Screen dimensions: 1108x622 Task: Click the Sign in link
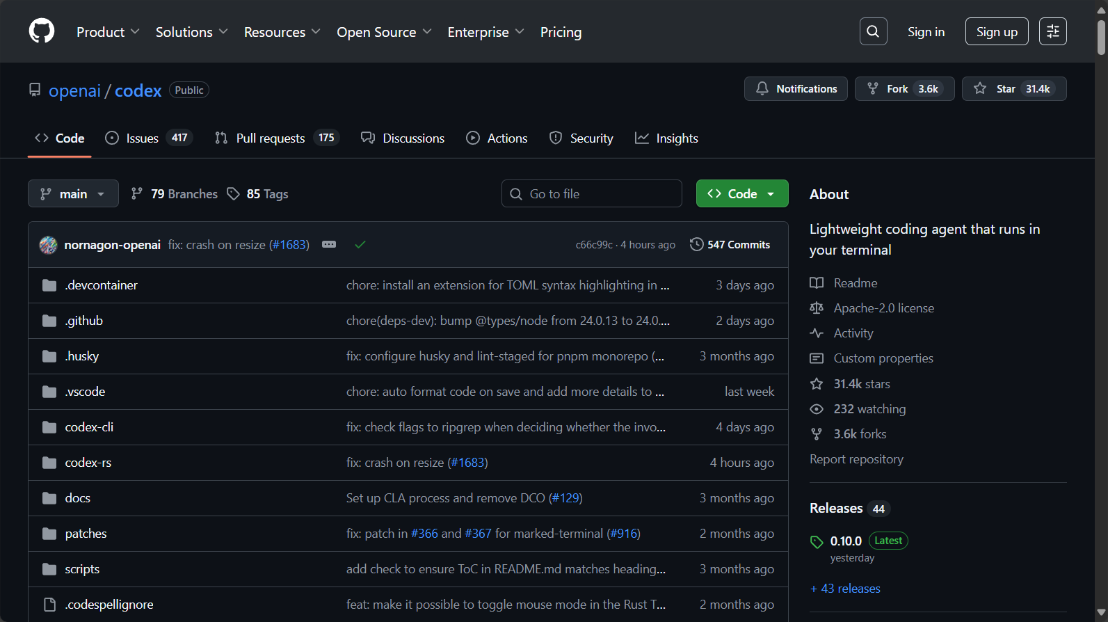coord(926,32)
